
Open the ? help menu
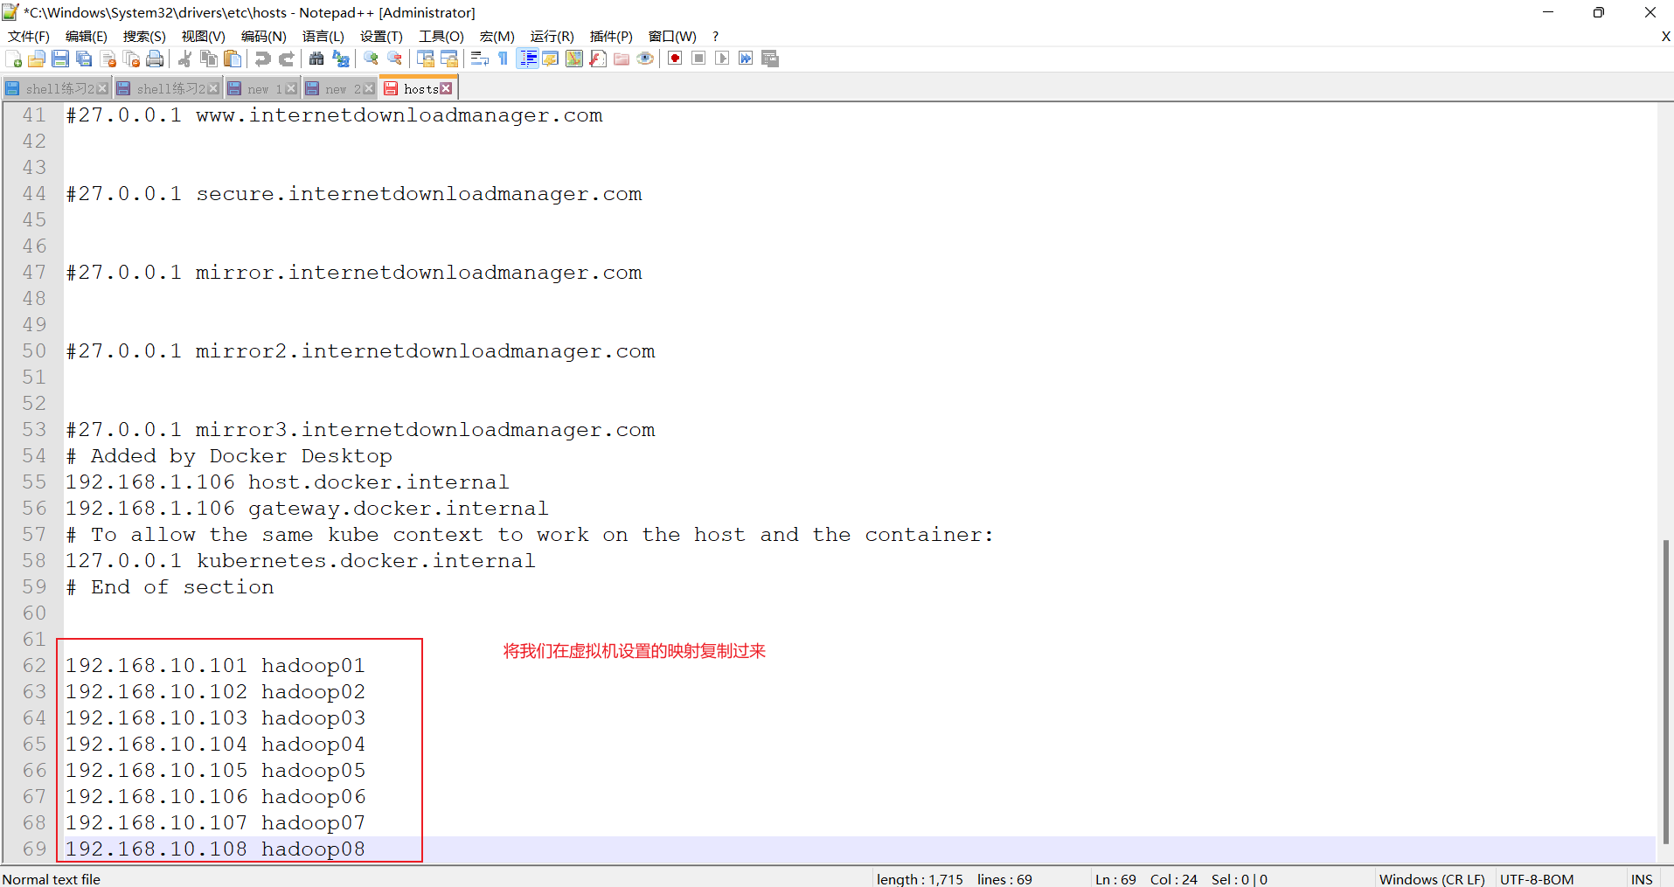[x=715, y=36]
